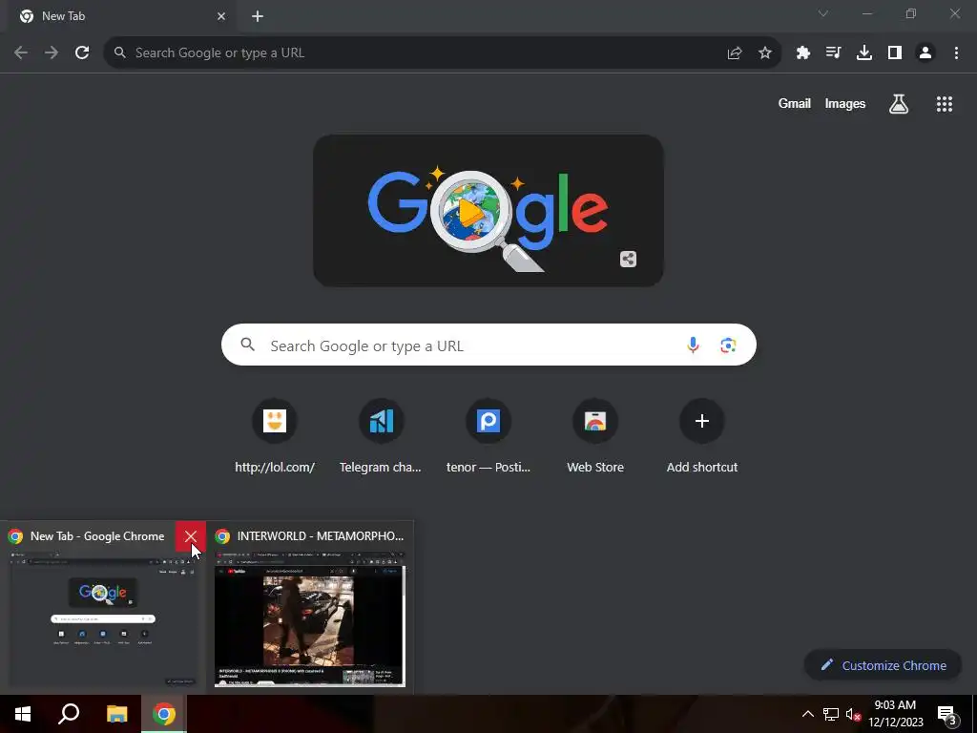Switch to INTERWORLD window preview thumbnail

pyautogui.click(x=310, y=618)
